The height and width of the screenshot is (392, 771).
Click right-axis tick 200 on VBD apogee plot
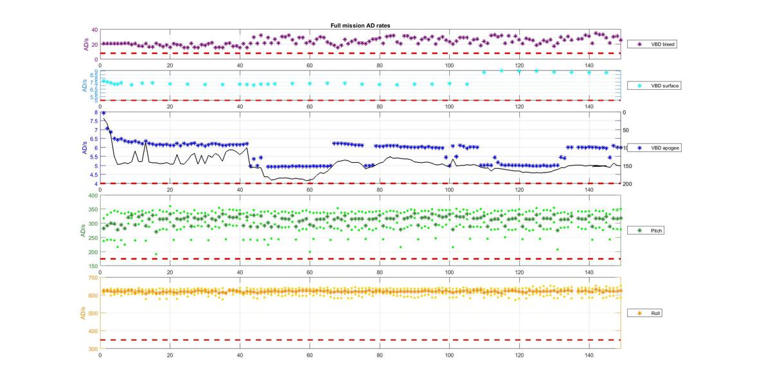(628, 184)
